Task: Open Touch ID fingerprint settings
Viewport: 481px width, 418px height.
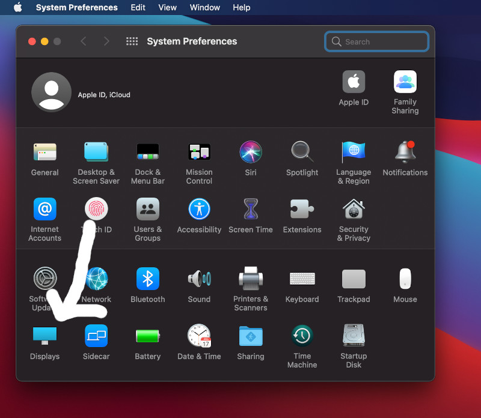Action: (x=96, y=209)
